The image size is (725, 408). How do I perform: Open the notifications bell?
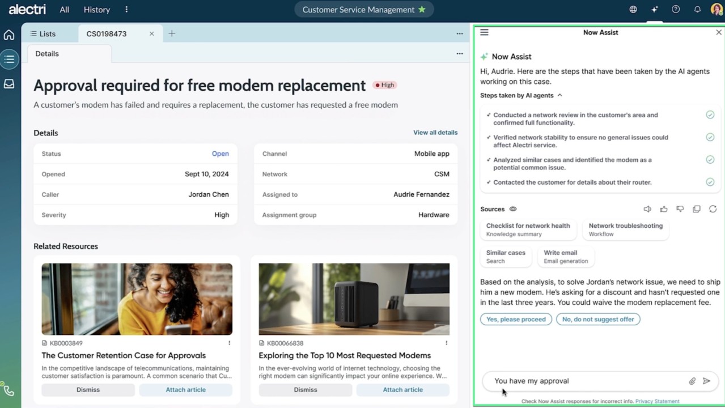(x=697, y=10)
